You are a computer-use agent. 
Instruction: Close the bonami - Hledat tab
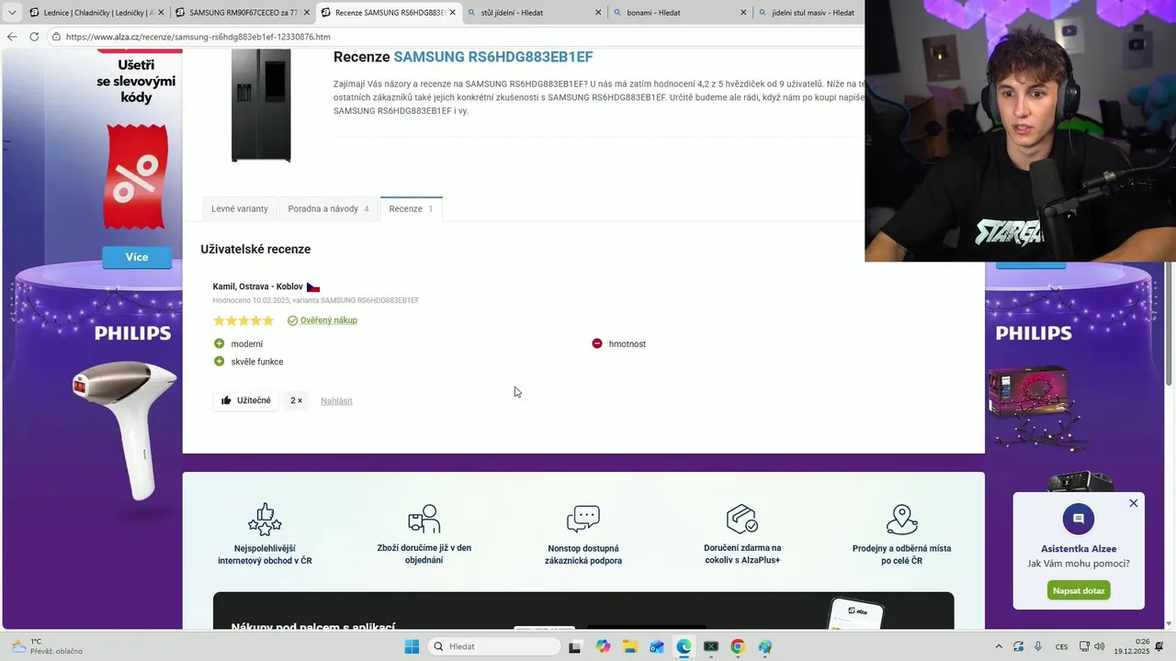[743, 13]
